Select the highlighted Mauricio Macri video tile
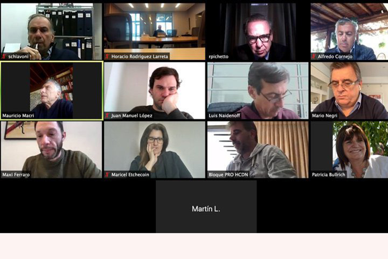388x259 pixels. (51, 91)
